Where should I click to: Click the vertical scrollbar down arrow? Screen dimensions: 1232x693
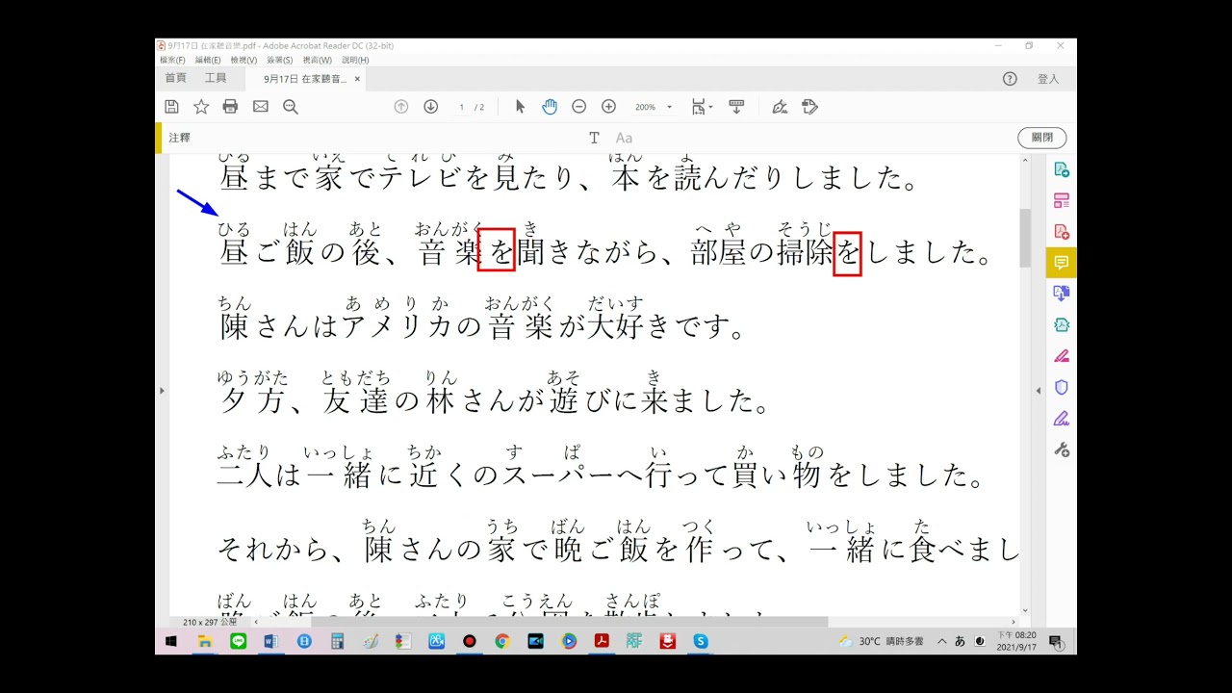point(1025,610)
